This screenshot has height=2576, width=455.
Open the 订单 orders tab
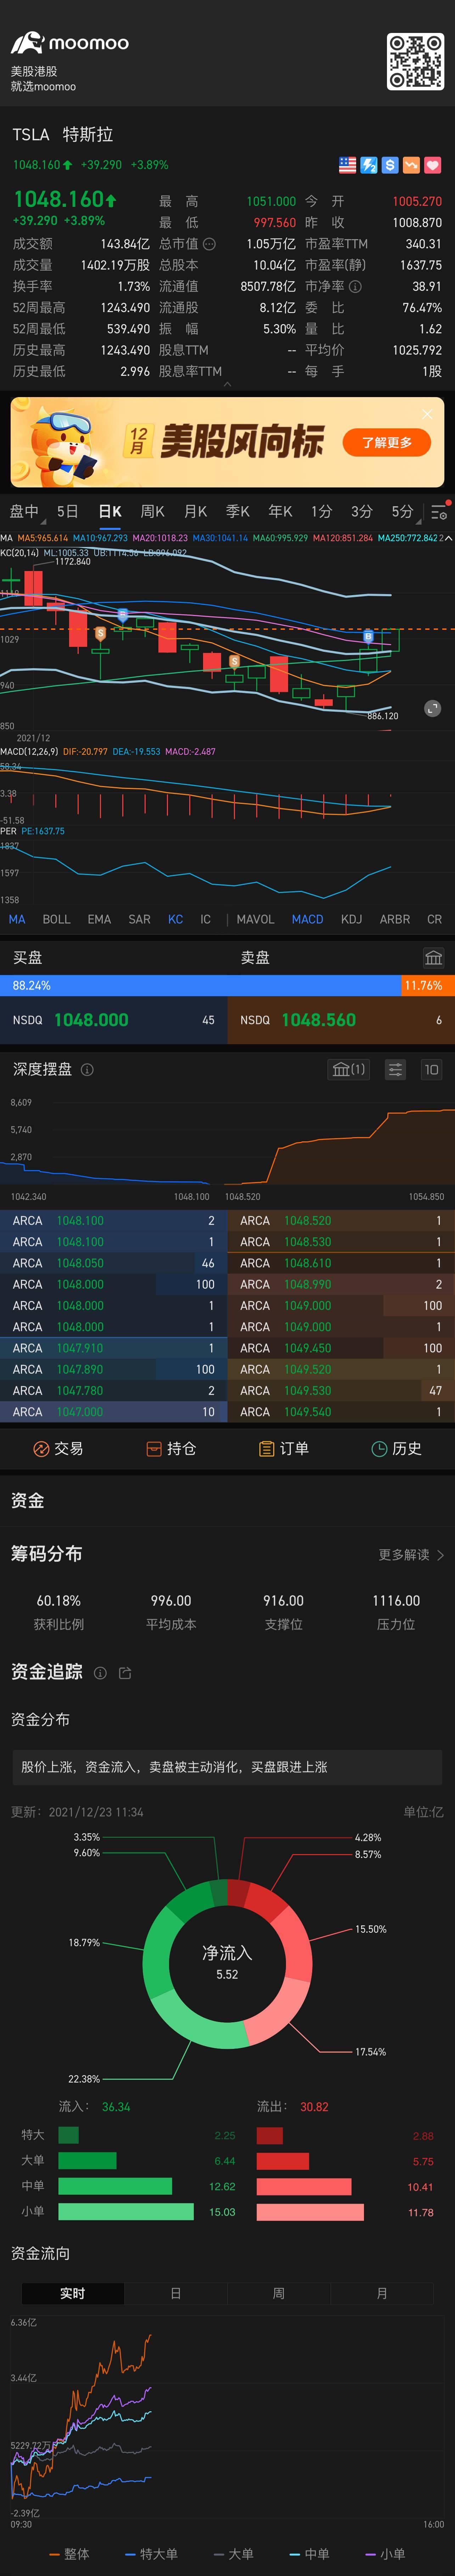click(284, 1449)
